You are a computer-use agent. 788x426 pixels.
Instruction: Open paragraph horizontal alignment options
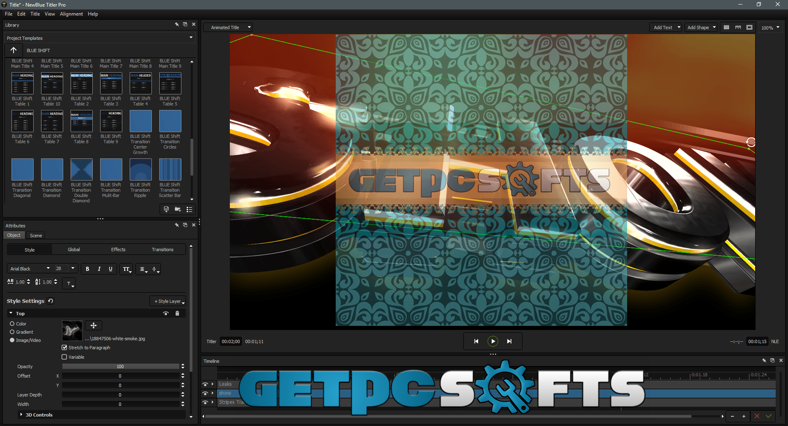[143, 269]
